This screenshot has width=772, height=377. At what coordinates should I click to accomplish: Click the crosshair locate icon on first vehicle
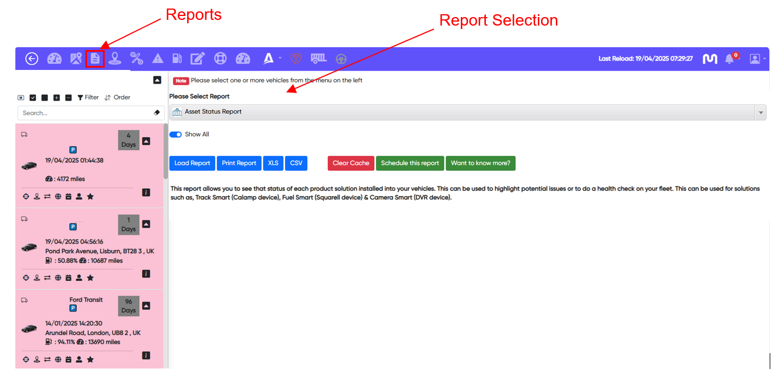point(26,196)
